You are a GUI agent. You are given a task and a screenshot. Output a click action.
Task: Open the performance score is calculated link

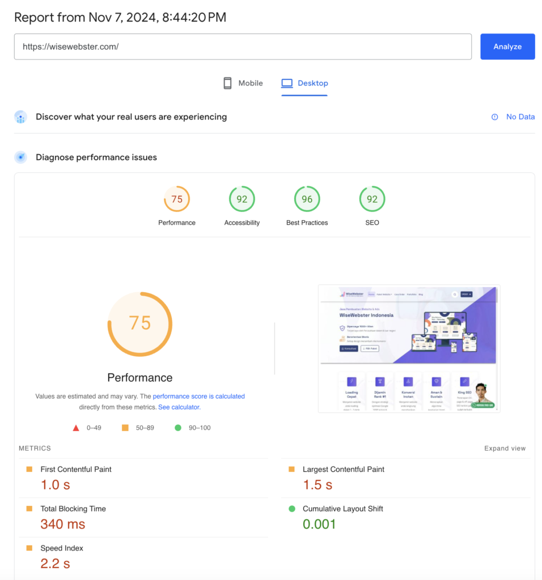[x=198, y=396]
